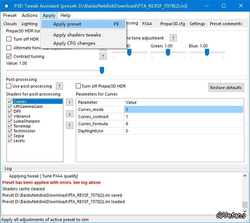Open the Preset comments tab

pyautogui.click(x=226, y=24)
